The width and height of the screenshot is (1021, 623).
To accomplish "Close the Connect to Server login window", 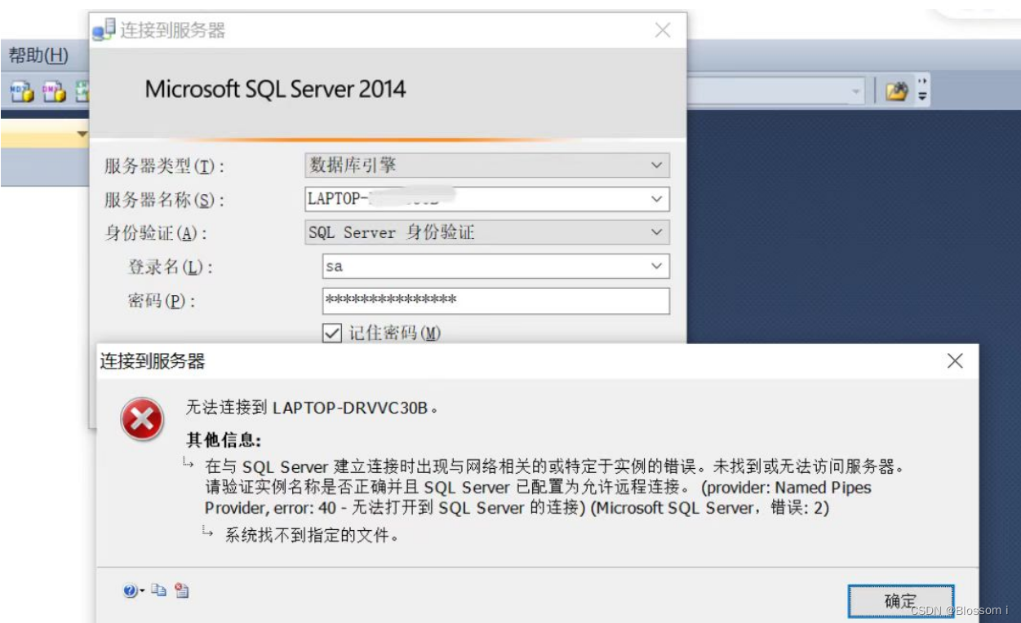I will tap(663, 30).
